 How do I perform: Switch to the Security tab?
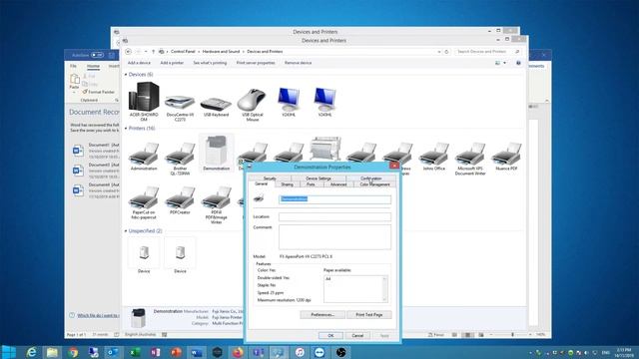click(x=270, y=179)
